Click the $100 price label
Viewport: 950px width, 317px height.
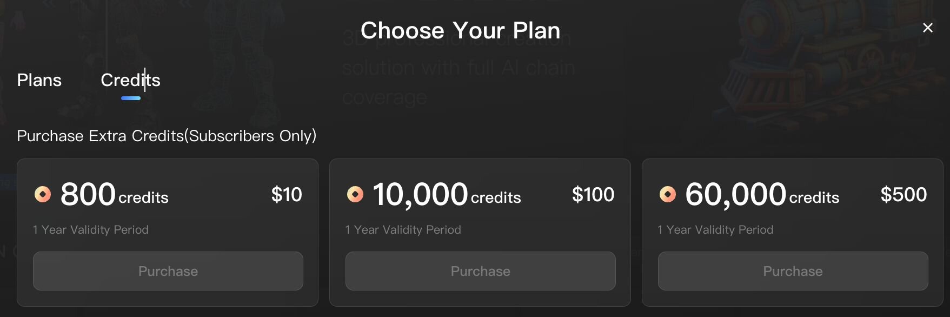[593, 195]
